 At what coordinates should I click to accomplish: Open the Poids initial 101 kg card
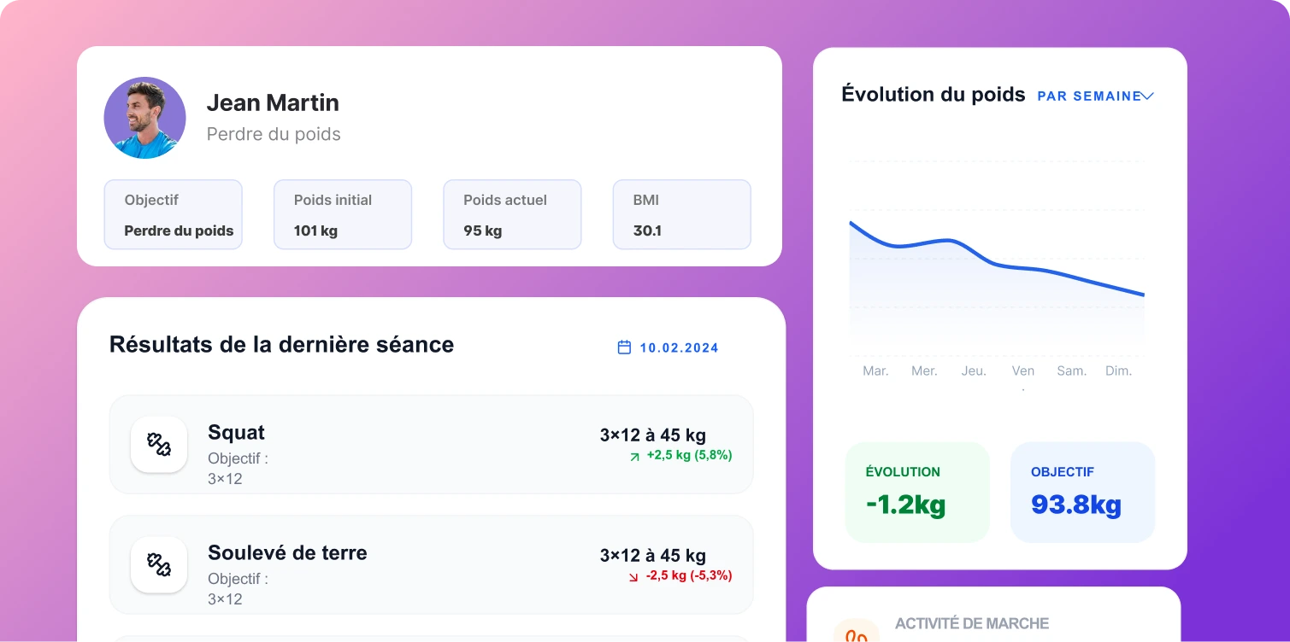click(x=343, y=214)
